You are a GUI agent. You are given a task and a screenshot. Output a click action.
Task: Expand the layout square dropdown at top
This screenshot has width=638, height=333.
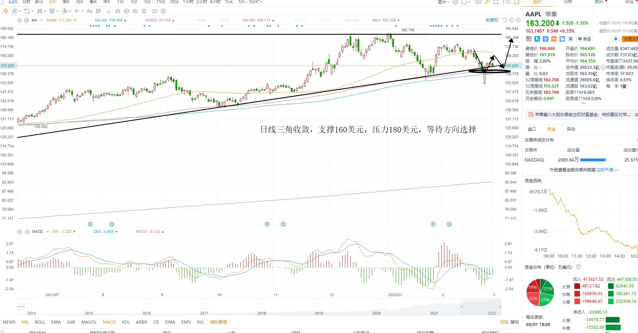click(469, 2)
